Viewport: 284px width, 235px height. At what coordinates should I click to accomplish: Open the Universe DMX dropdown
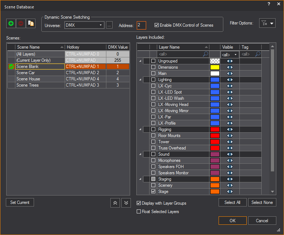pyautogui.click(x=84, y=25)
